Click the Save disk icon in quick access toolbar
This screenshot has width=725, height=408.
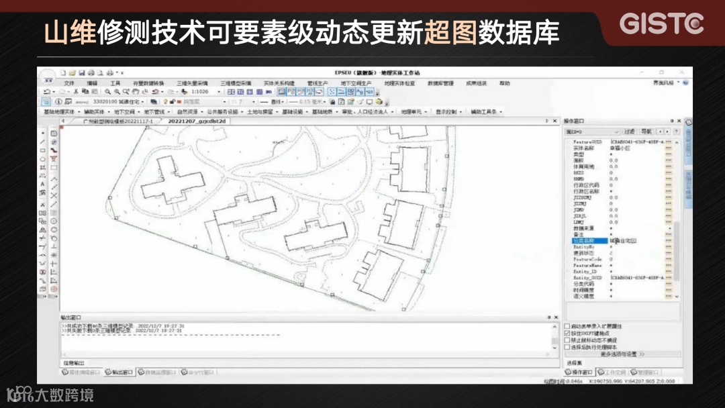82,72
